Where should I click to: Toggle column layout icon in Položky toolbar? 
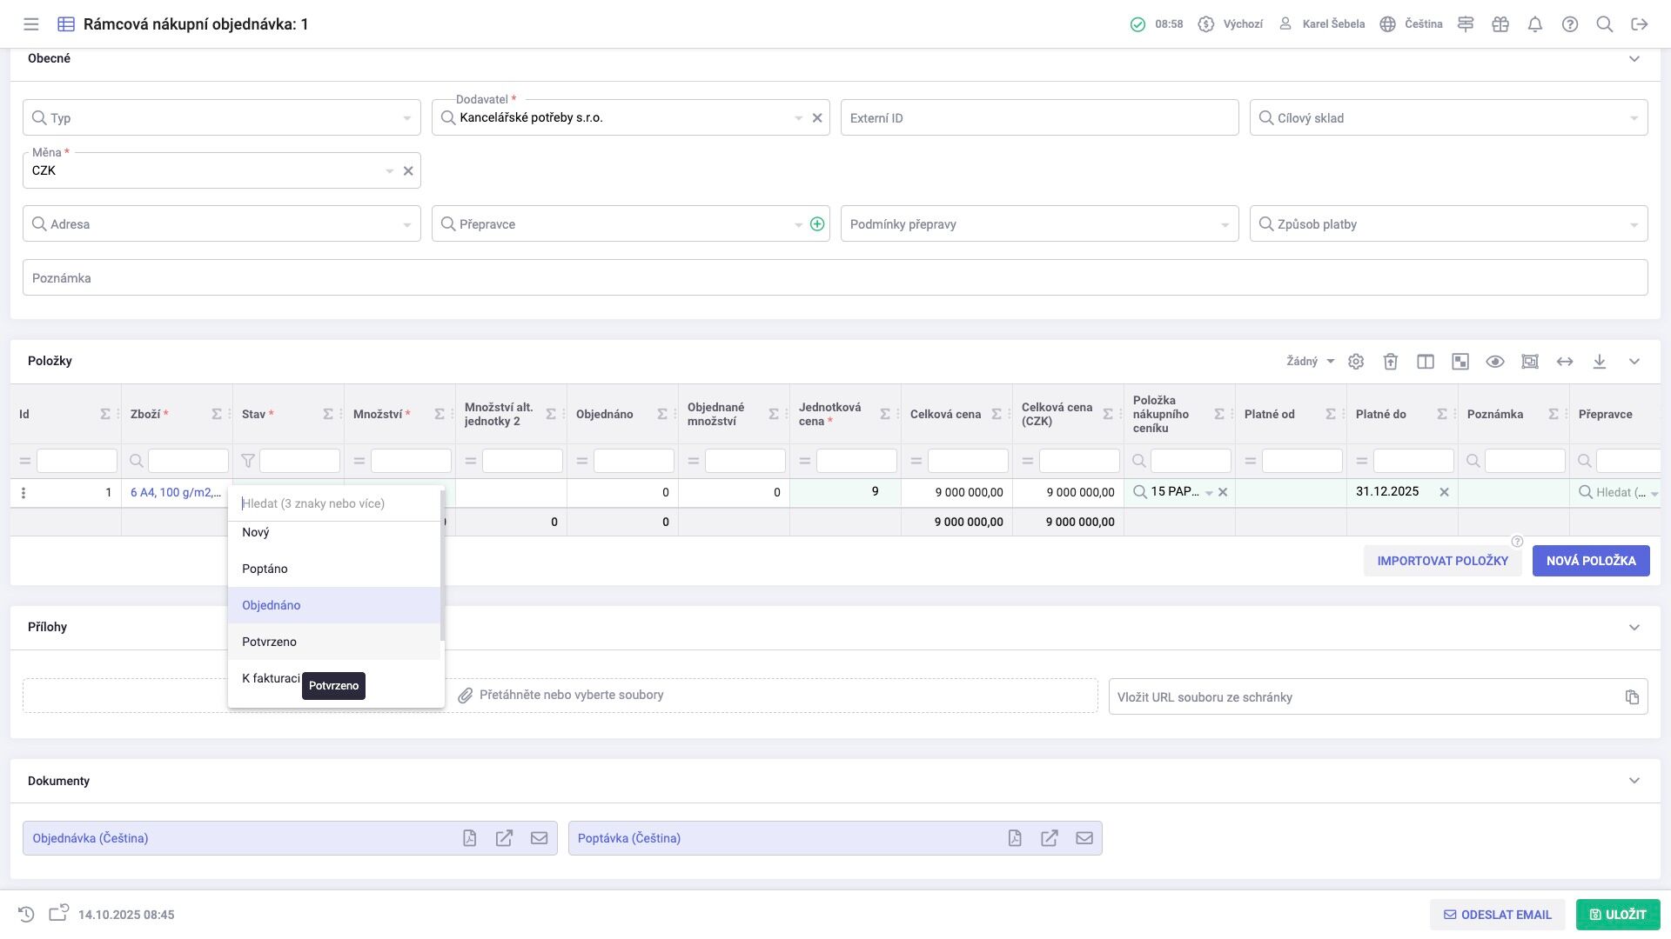pos(1425,362)
